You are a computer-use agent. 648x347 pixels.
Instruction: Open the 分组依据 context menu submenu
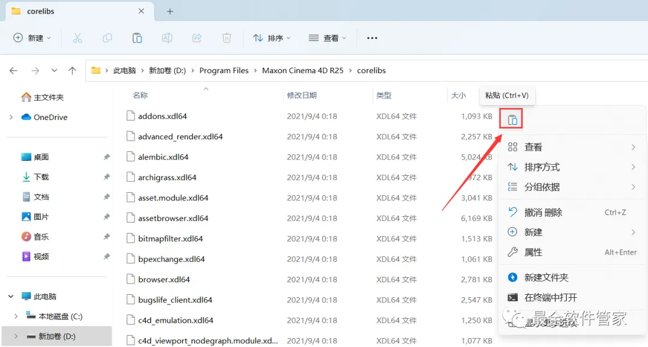[572, 187]
